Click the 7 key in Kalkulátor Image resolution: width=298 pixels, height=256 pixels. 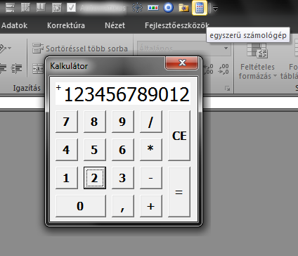click(x=67, y=122)
